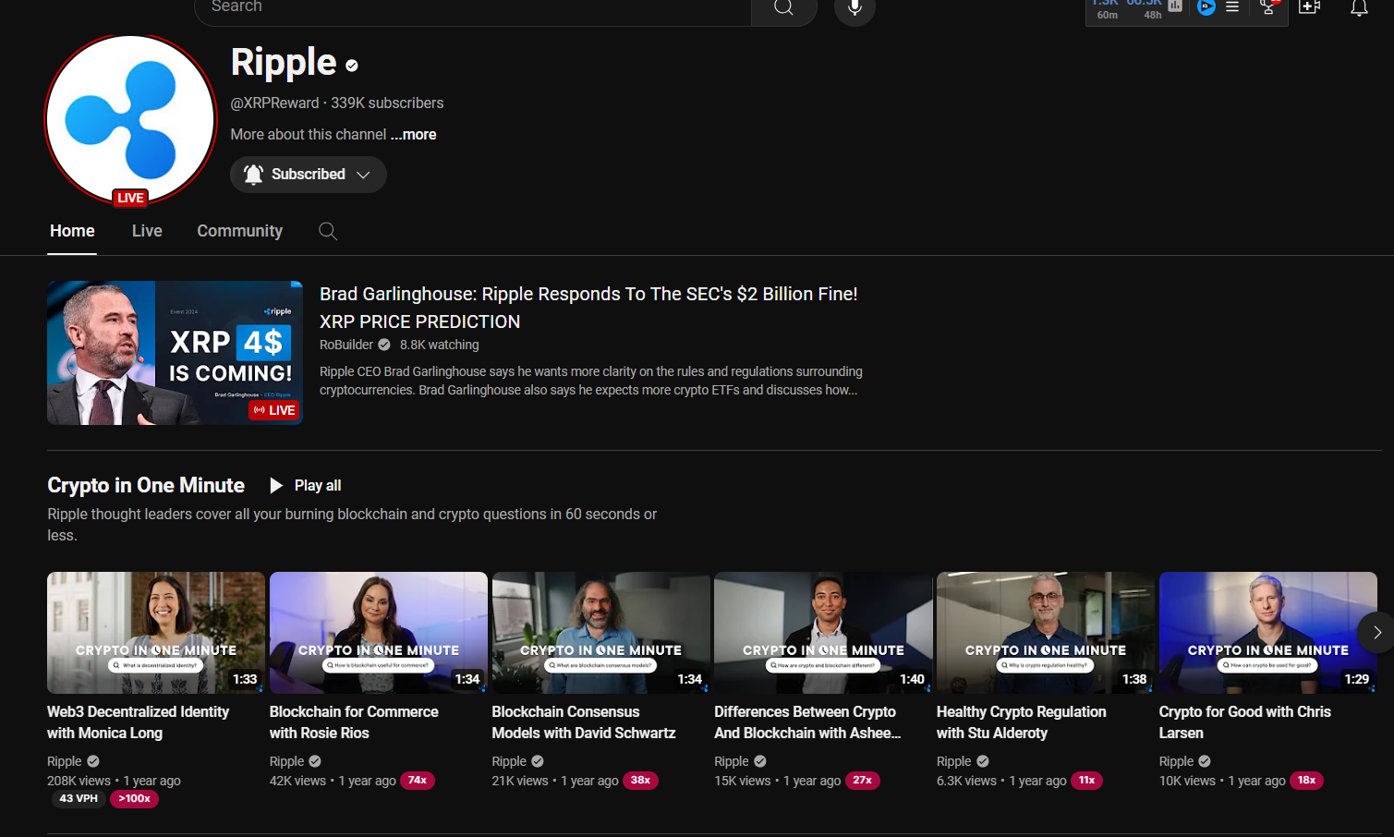Click the channel search magnifier beside Community

(x=328, y=231)
